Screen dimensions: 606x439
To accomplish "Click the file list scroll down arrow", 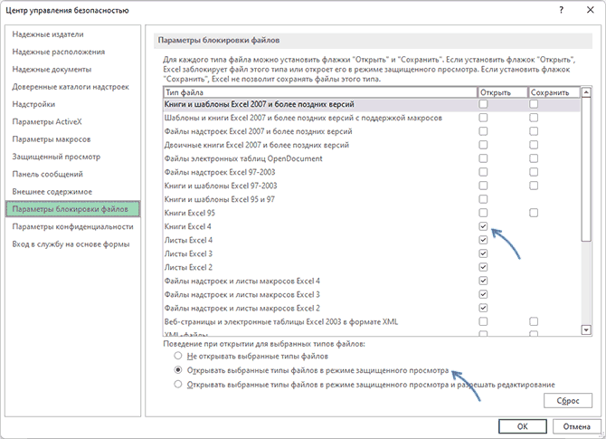I will pos(586,329).
